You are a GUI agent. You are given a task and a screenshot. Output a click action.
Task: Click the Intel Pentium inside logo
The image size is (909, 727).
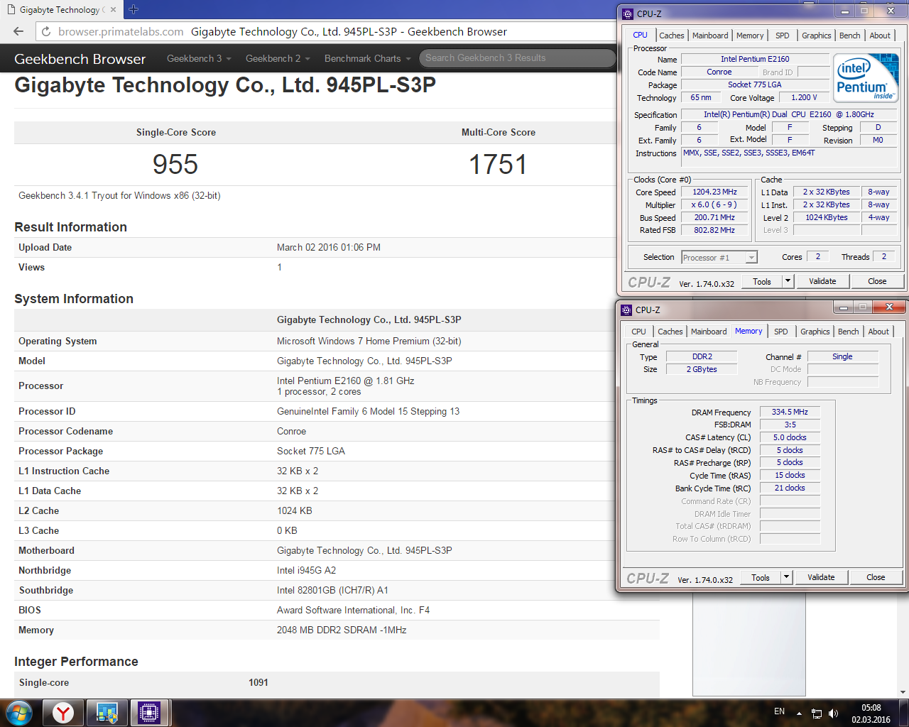[x=866, y=78]
